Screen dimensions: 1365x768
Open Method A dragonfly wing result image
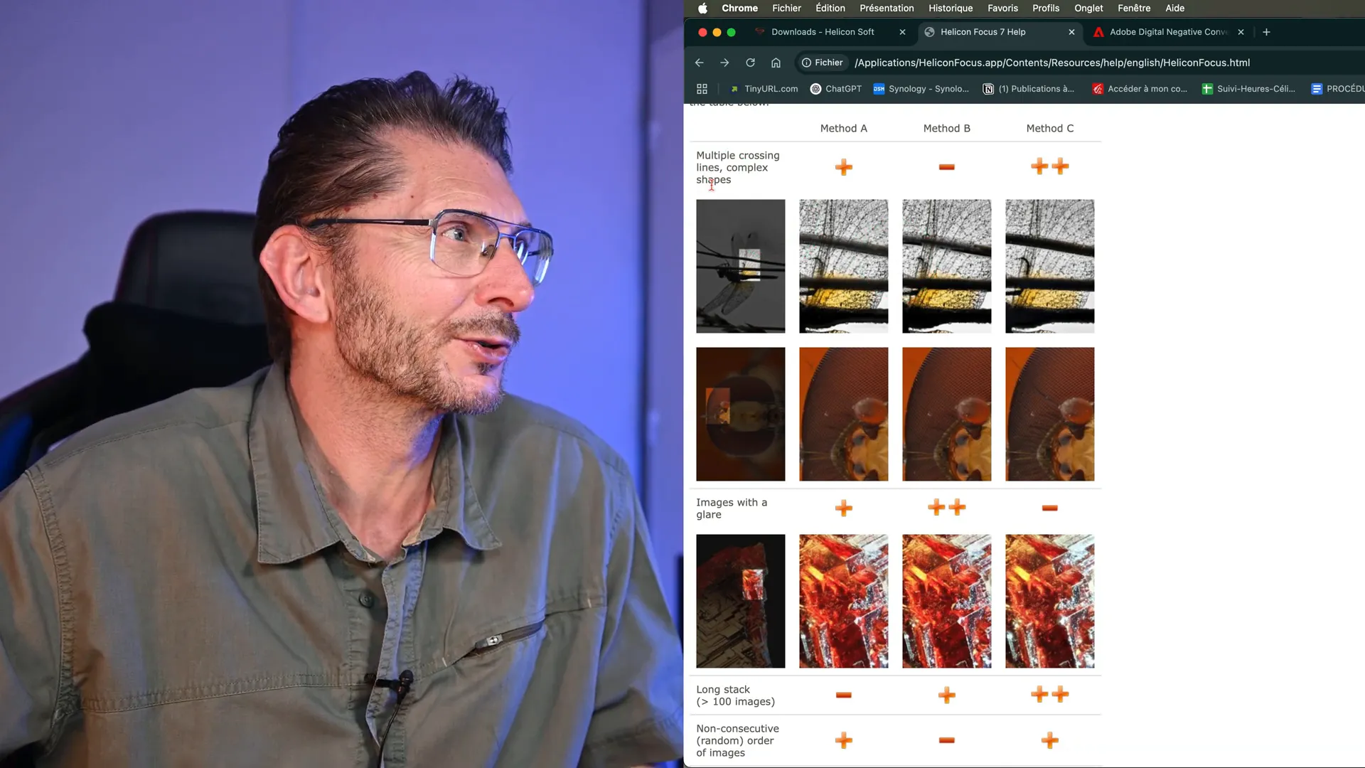843,266
